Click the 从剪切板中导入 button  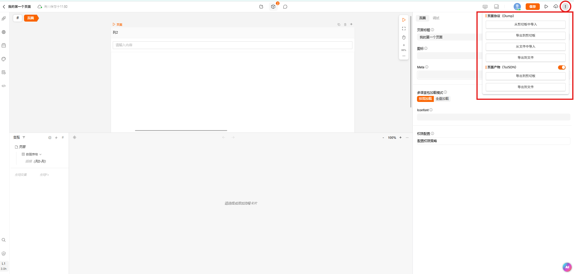click(x=525, y=25)
